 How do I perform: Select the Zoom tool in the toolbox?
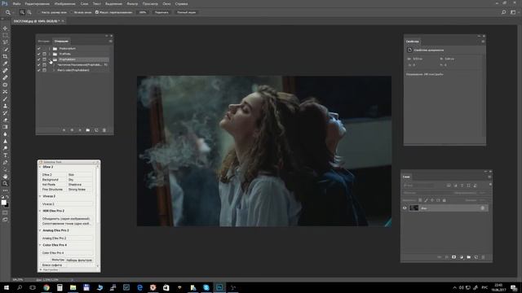tap(5, 183)
